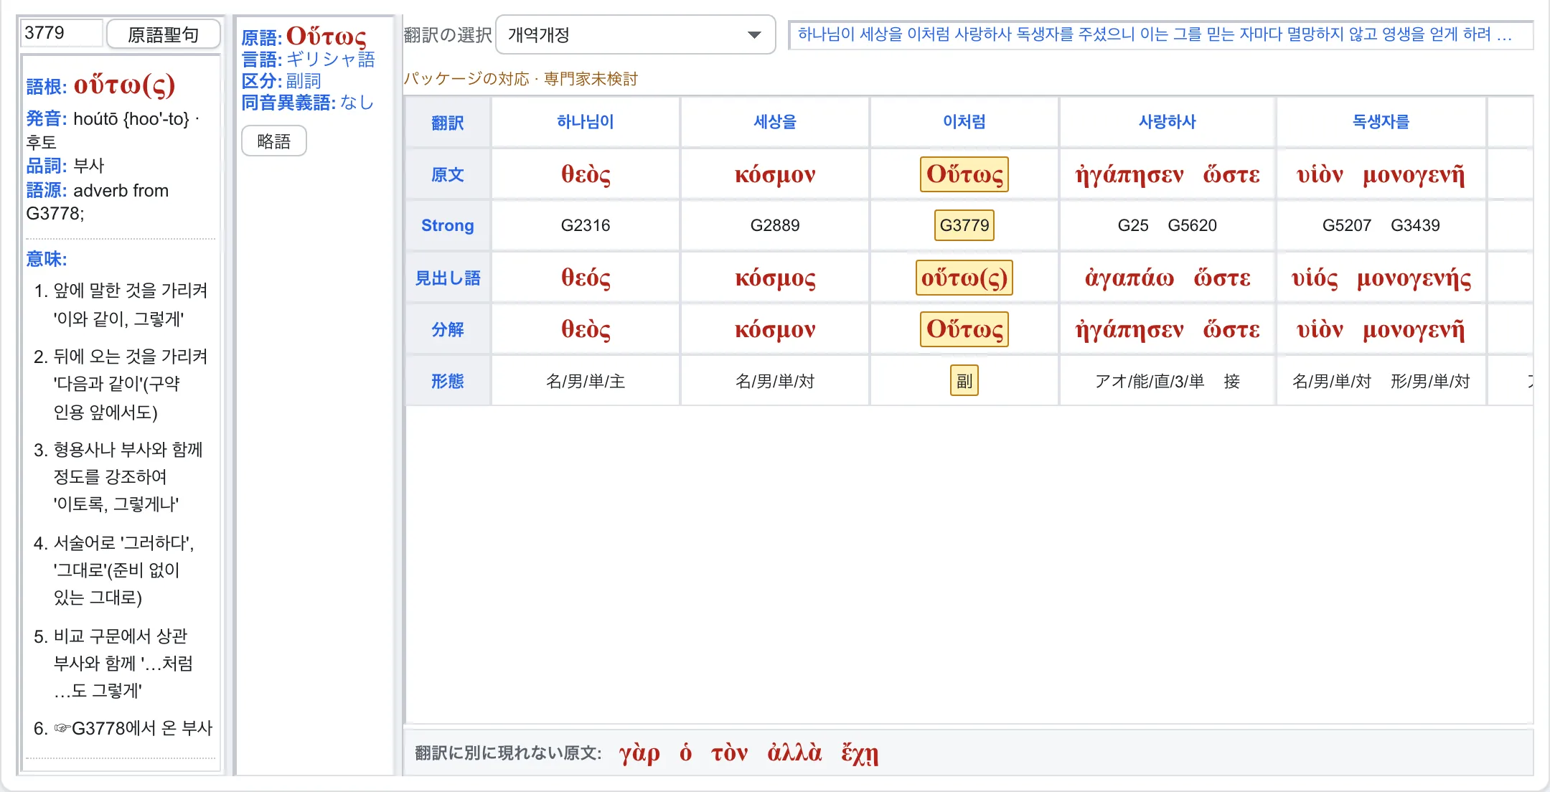Select Korean translation word 독생자를
The width and height of the screenshot is (1550, 792).
pyautogui.click(x=1381, y=122)
